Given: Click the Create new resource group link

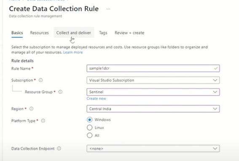Looking at the screenshot, I should [x=96, y=99].
